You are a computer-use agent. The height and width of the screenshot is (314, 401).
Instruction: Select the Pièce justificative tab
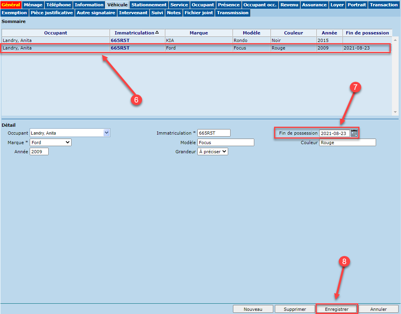(52, 13)
